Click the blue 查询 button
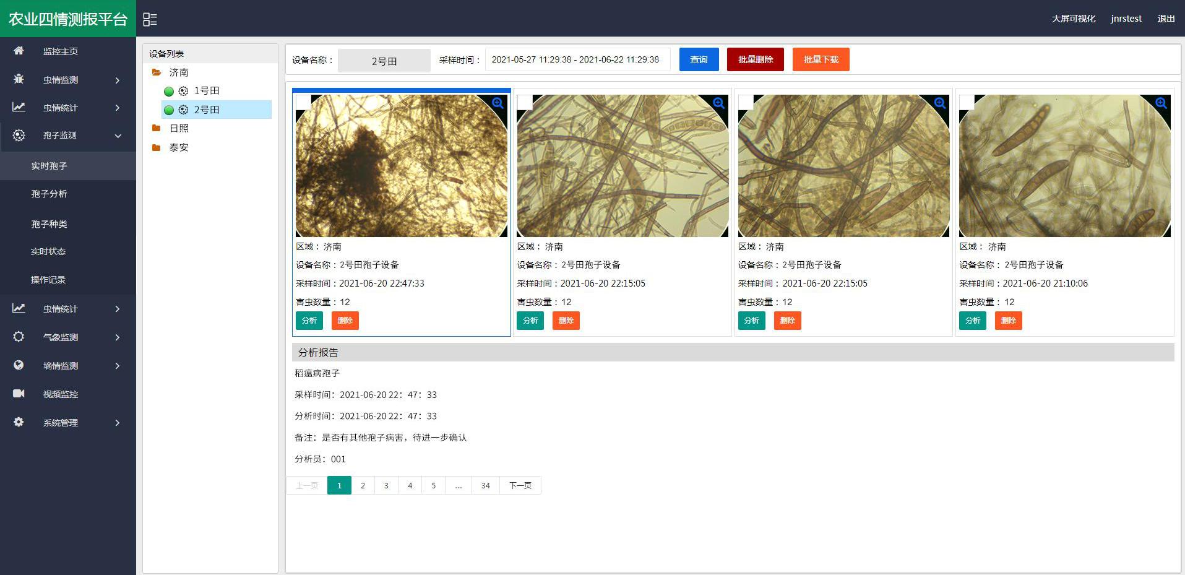The width and height of the screenshot is (1185, 575). point(699,59)
